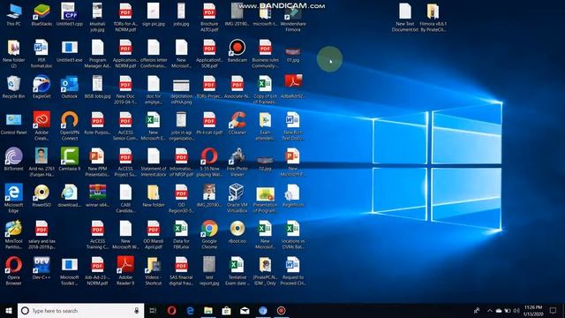
Task: Select the CCleaner desktop shortcut
Action: [237, 124]
